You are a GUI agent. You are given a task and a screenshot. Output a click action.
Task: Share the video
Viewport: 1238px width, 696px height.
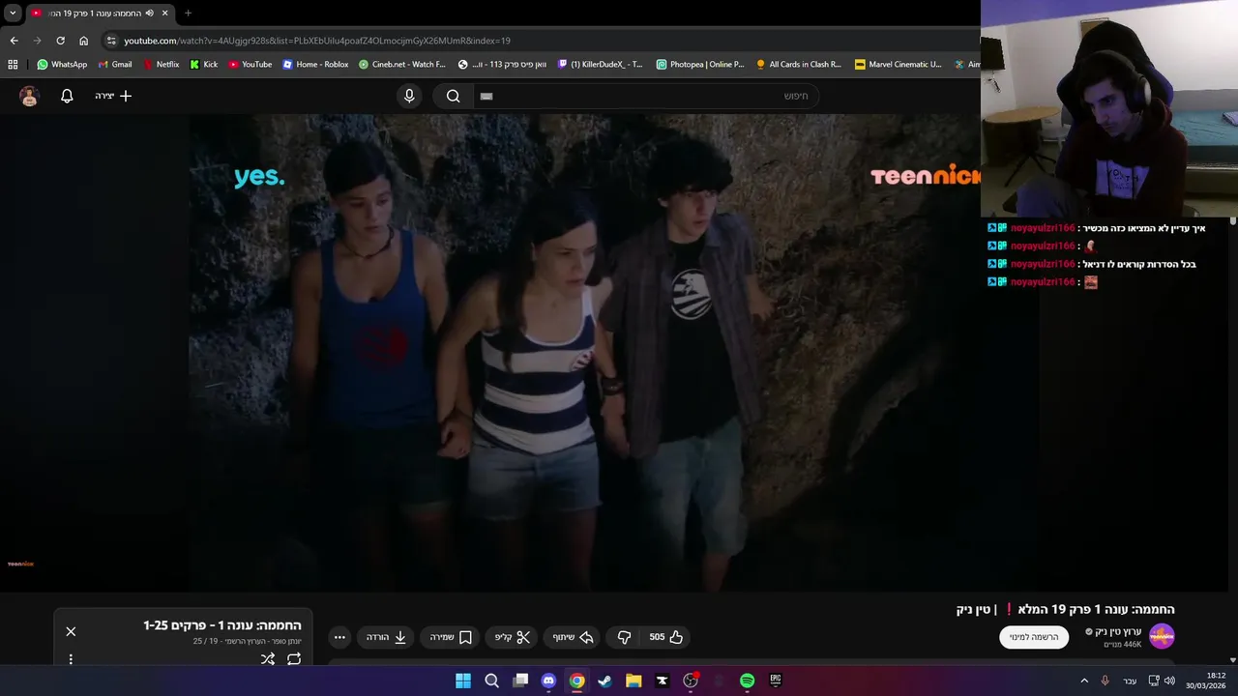click(573, 637)
